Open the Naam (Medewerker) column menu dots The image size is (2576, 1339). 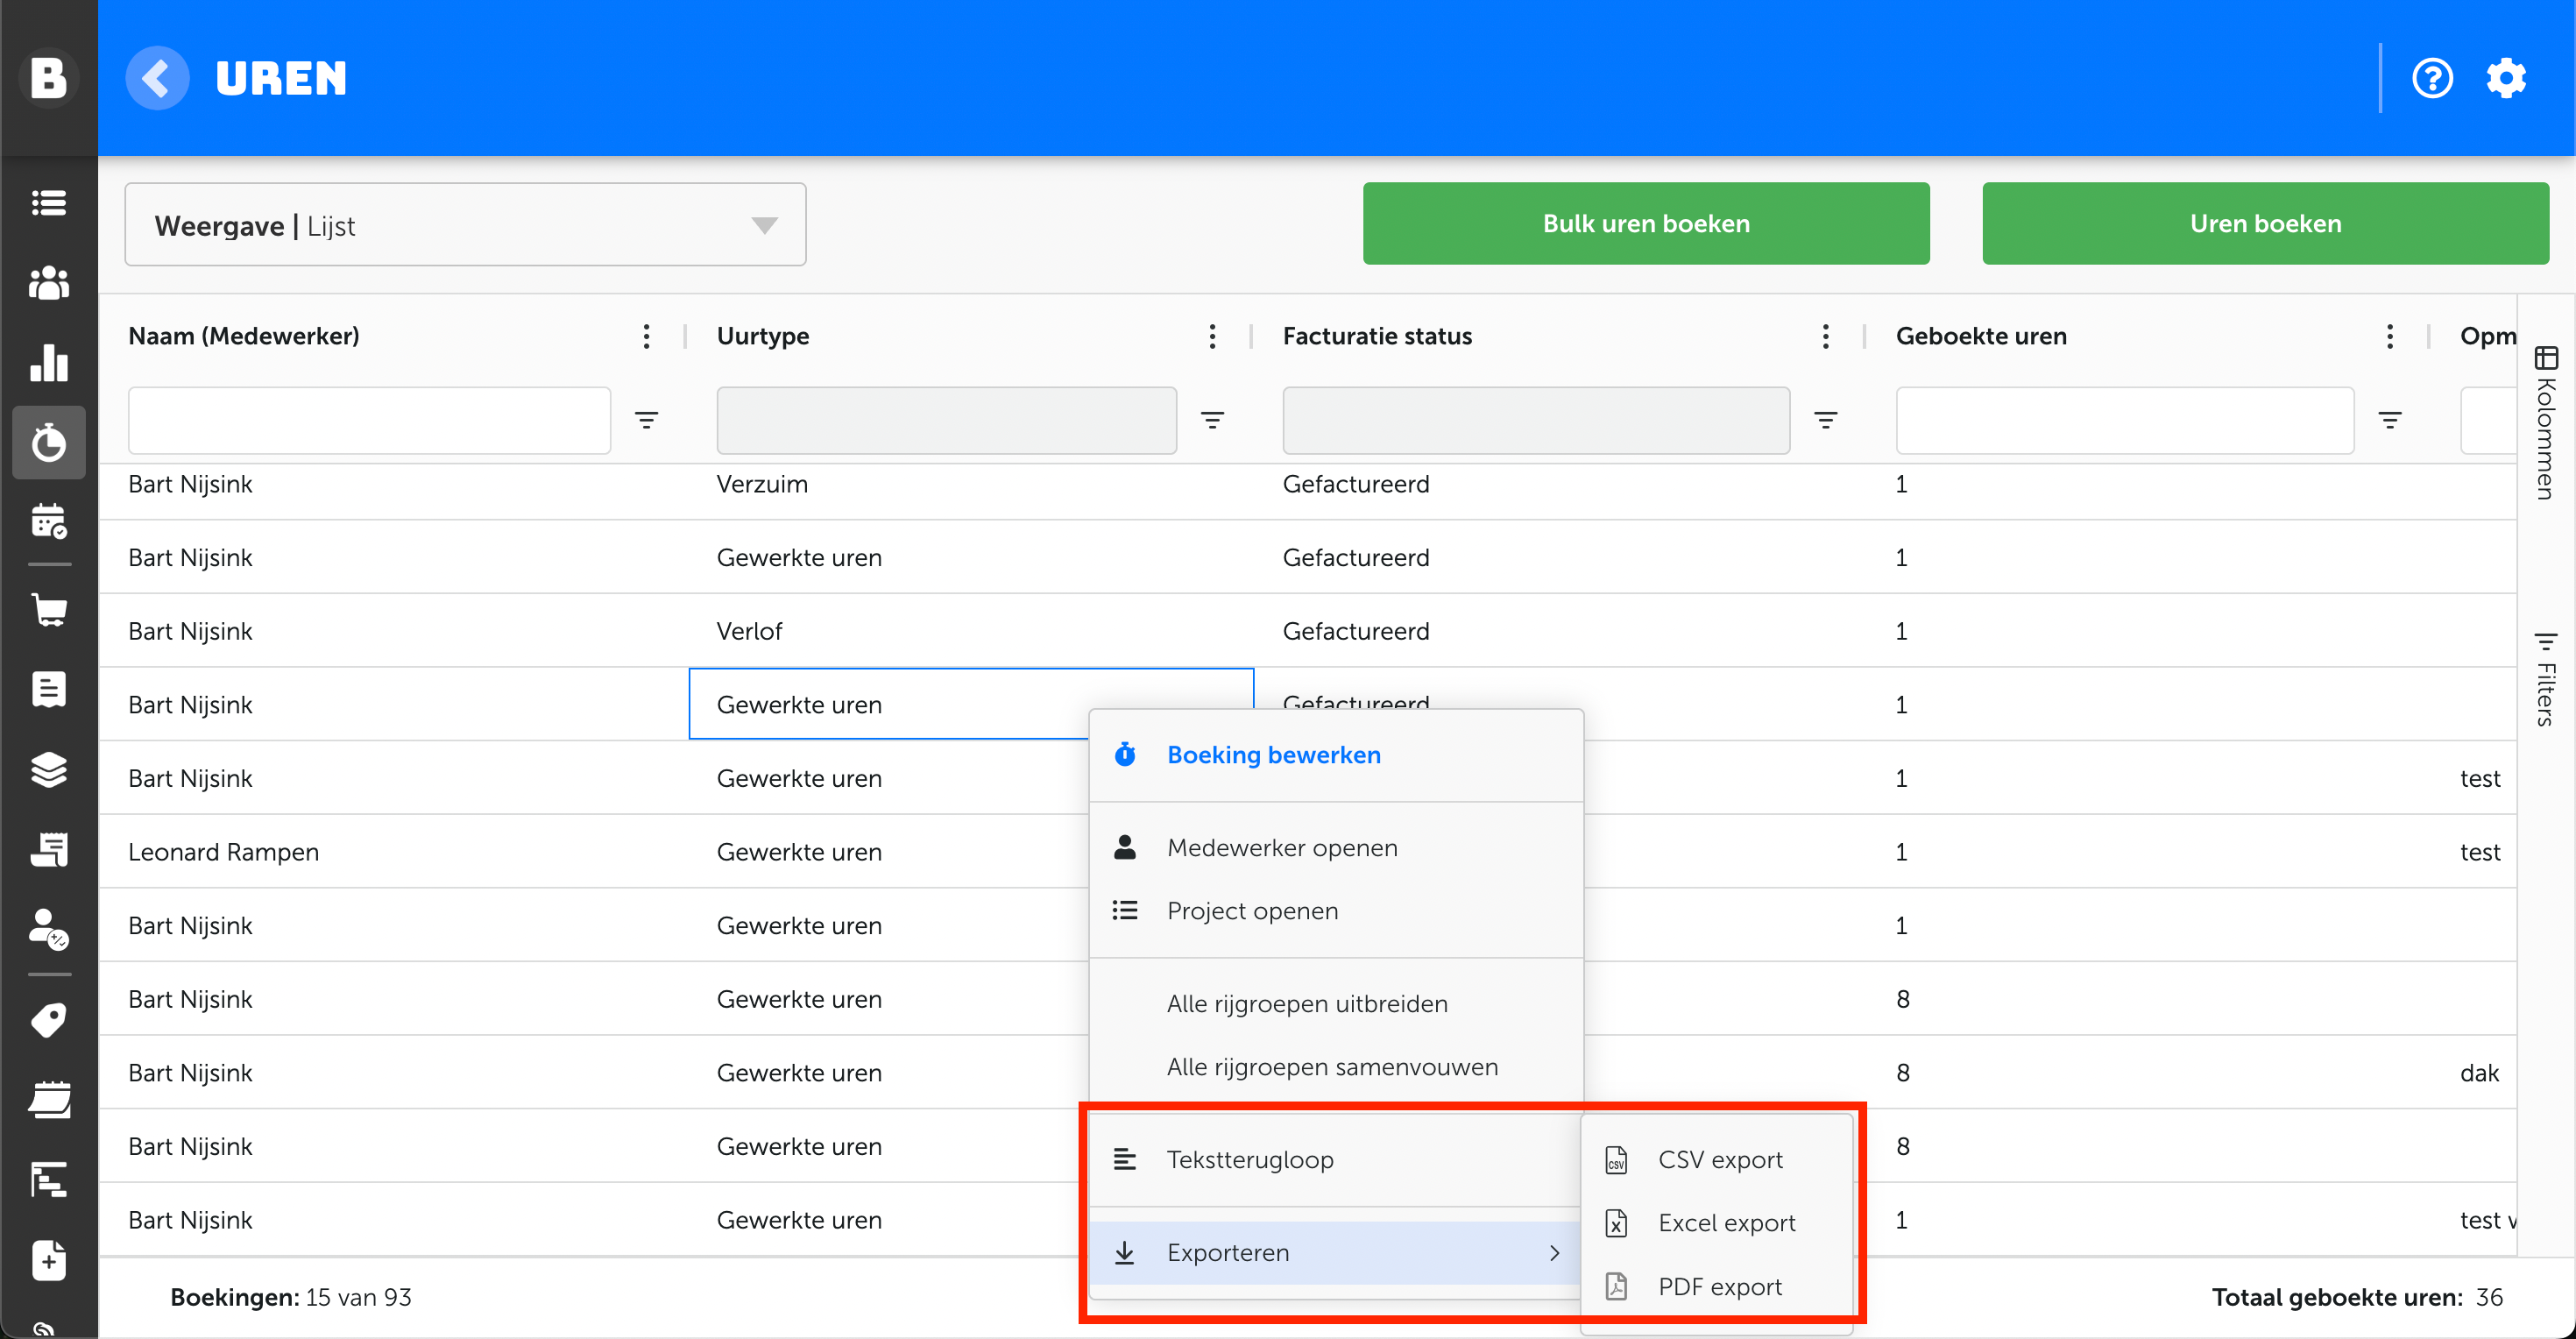coord(647,336)
